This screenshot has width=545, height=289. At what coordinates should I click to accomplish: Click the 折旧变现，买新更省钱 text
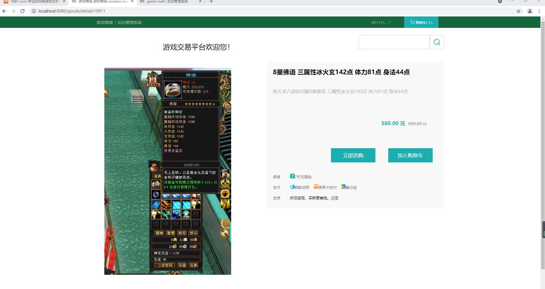[309, 198]
